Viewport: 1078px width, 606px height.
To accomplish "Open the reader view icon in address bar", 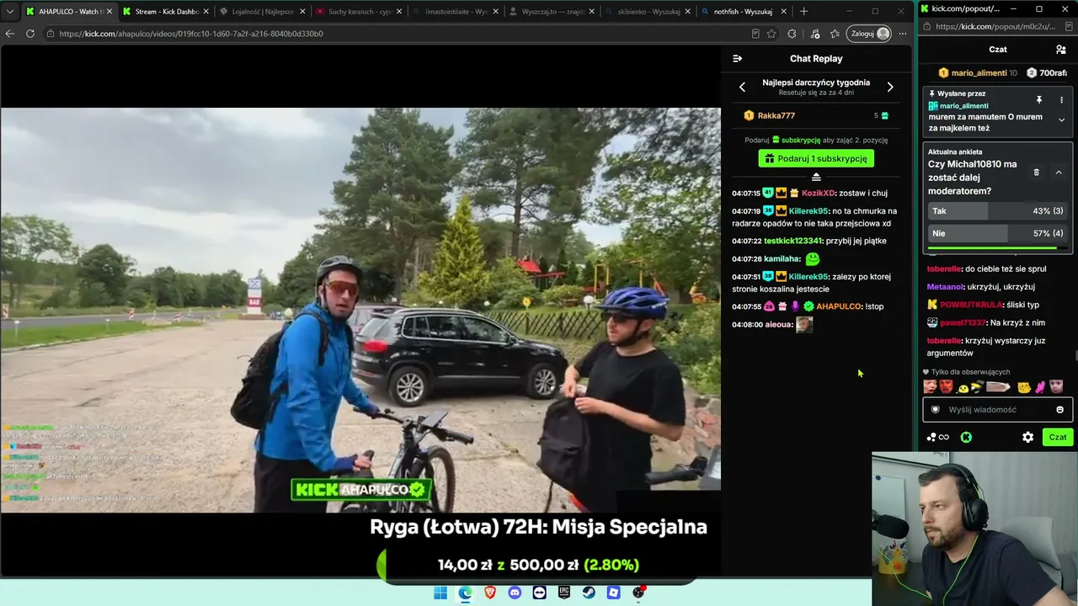I will [x=755, y=34].
